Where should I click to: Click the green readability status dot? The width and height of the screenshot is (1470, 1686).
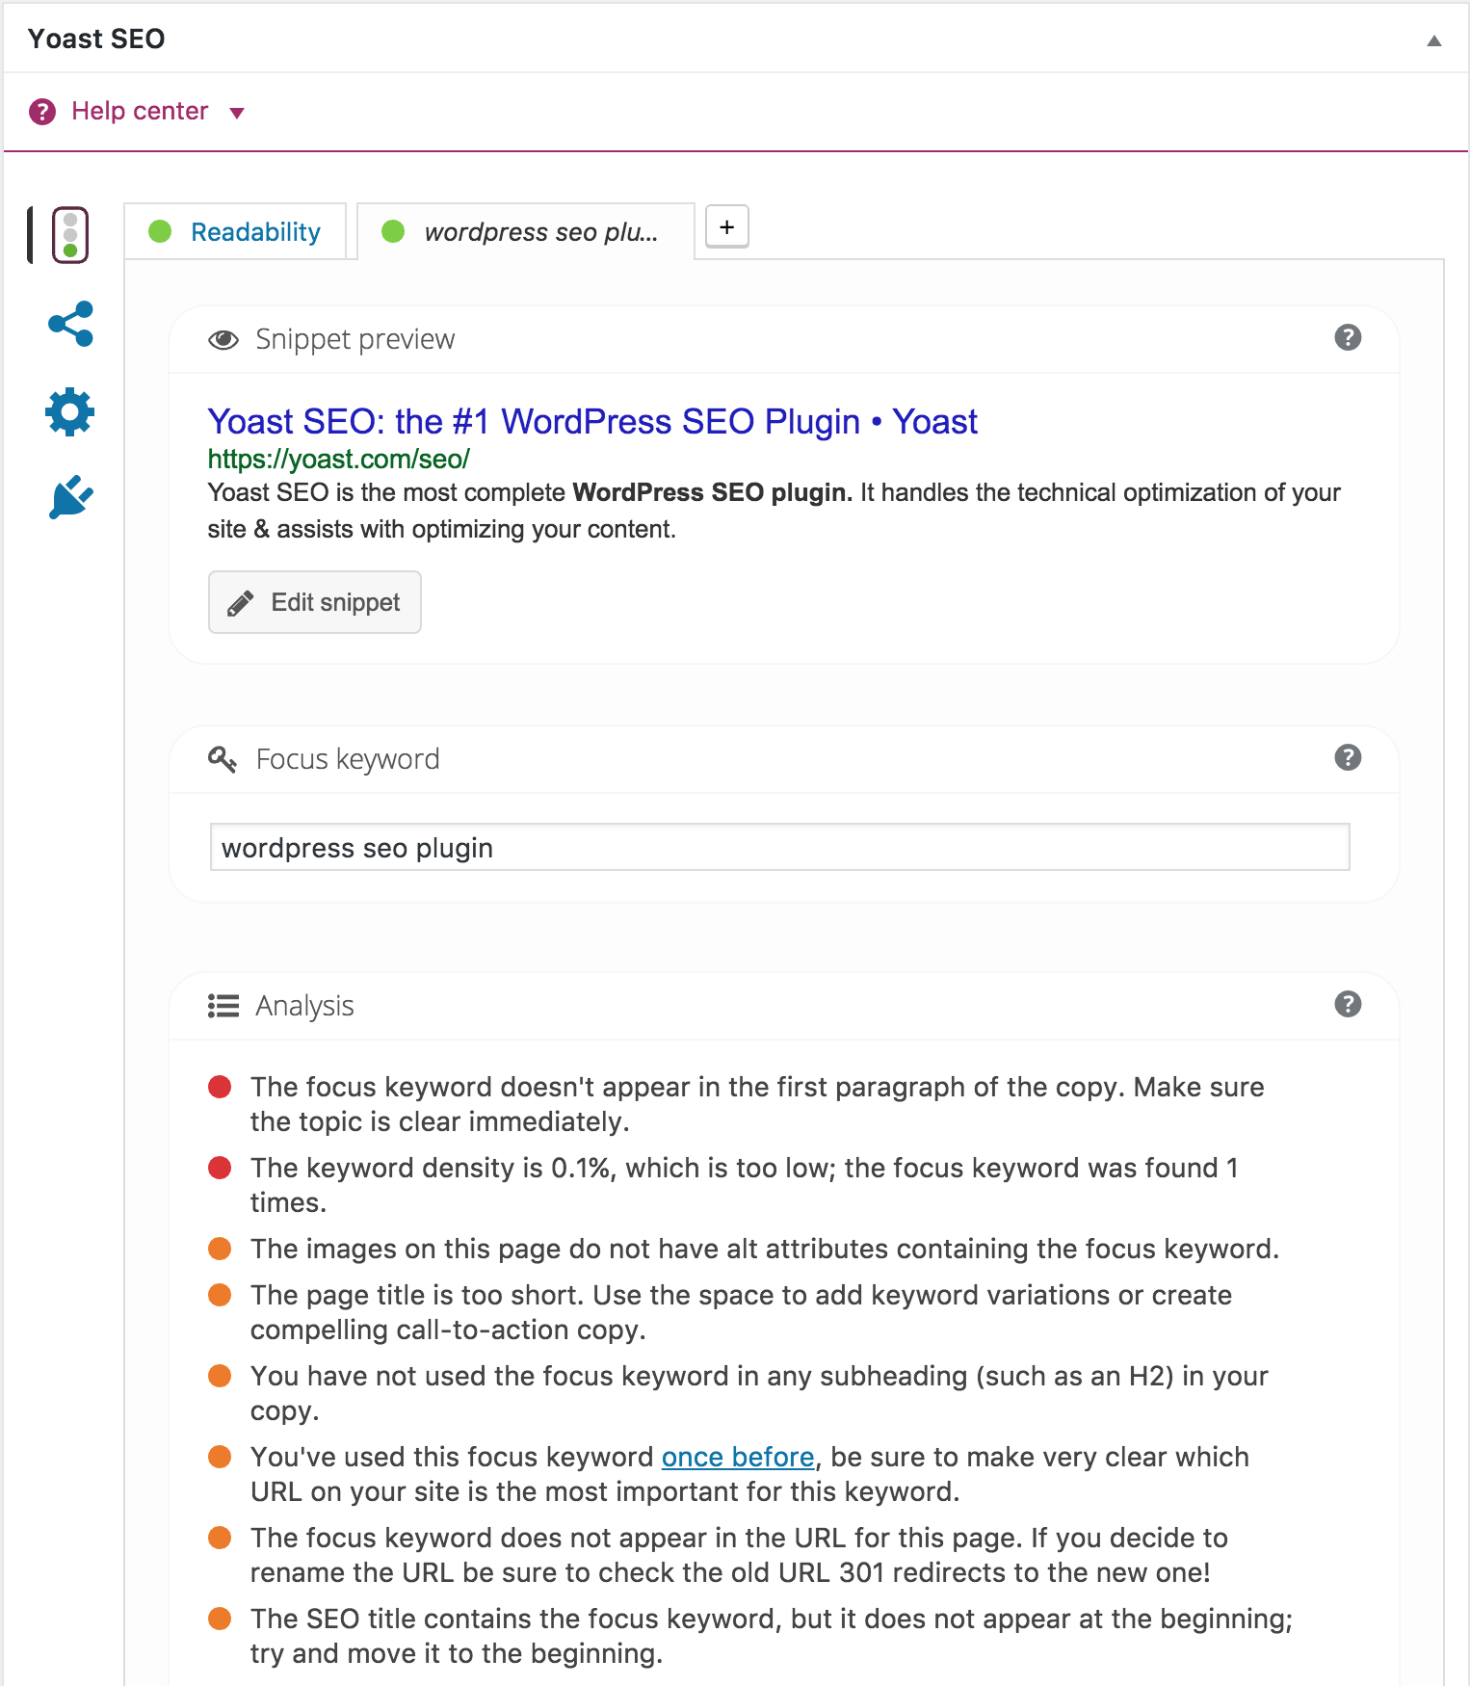(160, 230)
